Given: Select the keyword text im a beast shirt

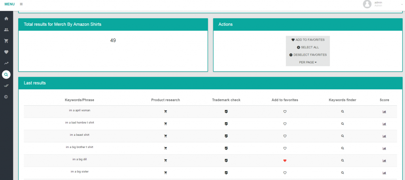Looking at the screenshot, I should point(79,135).
